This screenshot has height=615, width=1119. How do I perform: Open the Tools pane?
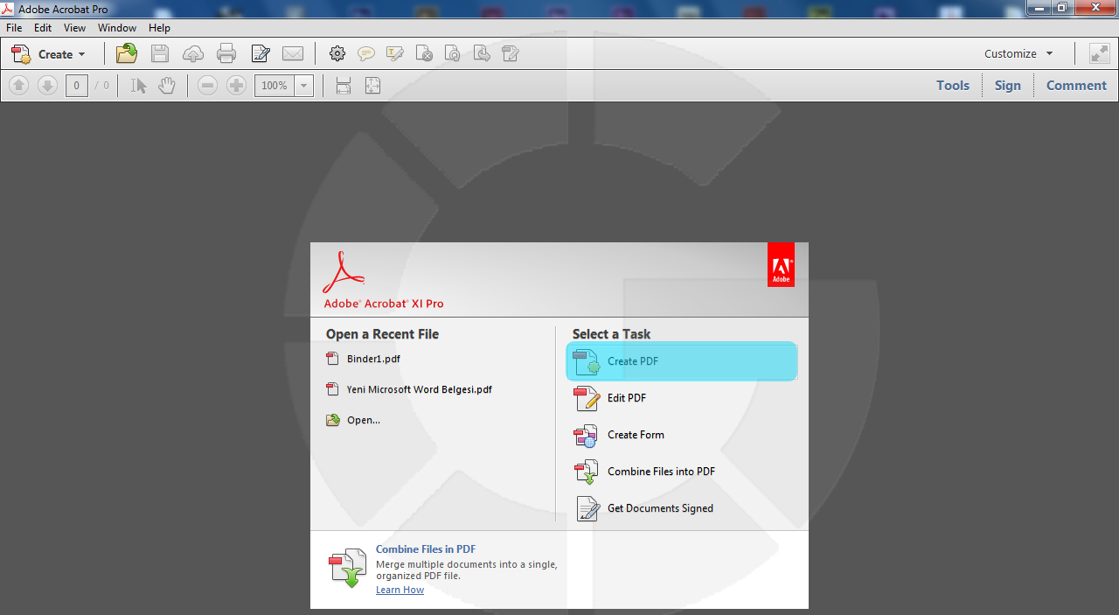point(953,86)
